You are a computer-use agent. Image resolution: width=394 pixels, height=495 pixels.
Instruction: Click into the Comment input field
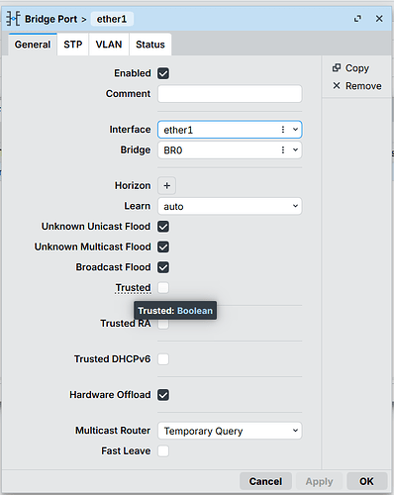pos(230,94)
